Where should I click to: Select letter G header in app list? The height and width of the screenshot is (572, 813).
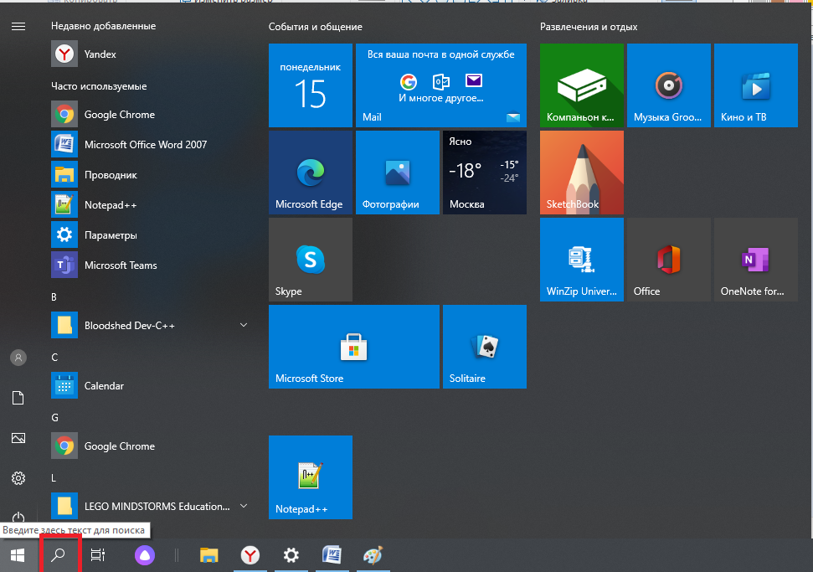[x=54, y=417]
